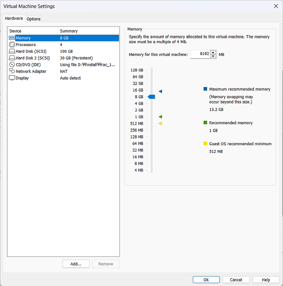Click the green Recommended memory arrow
The image size is (283, 286).
[160, 116]
